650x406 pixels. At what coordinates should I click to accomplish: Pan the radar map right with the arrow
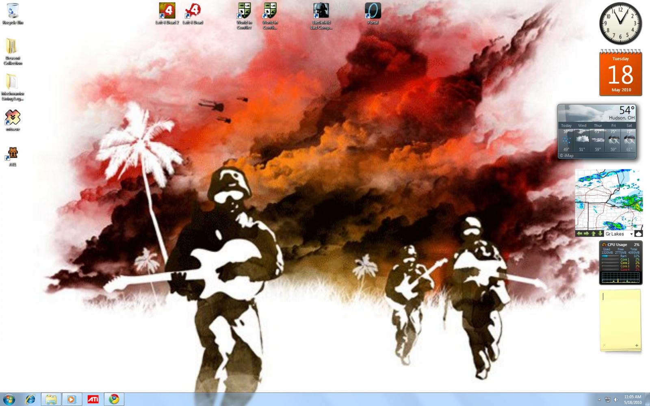pyautogui.click(x=586, y=234)
